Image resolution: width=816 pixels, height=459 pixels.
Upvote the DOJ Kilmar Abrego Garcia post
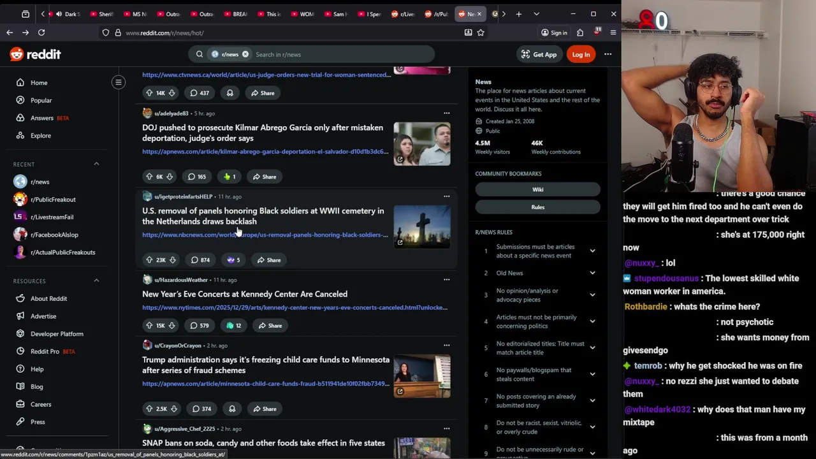pyautogui.click(x=149, y=177)
